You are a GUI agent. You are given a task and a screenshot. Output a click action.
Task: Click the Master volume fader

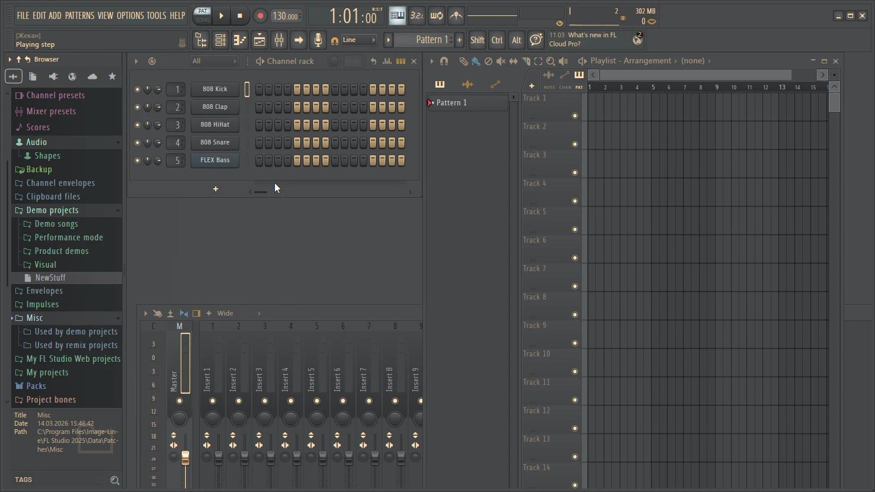click(x=185, y=458)
